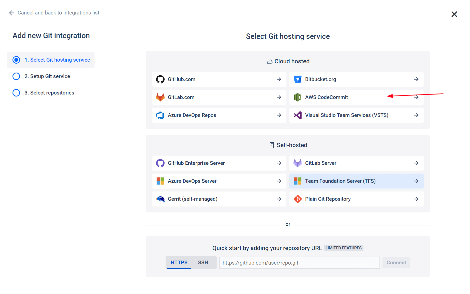This screenshot has width=470, height=294.
Task: Click the 'GitHub Enterprise Server' label text
Action: 196,163
